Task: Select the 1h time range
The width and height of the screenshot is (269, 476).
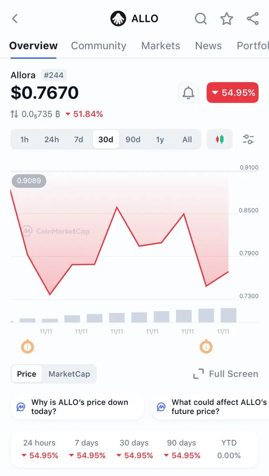Action: tap(25, 140)
